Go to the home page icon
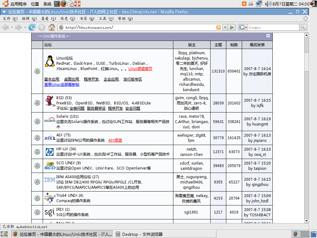The height and width of the screenshot is (238, 317). coord(52,27)
